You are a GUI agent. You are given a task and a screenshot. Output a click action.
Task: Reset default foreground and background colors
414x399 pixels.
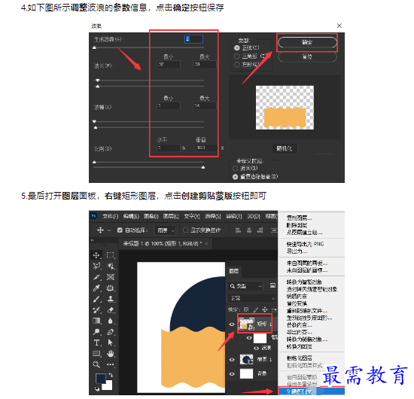tap(97, 389)
